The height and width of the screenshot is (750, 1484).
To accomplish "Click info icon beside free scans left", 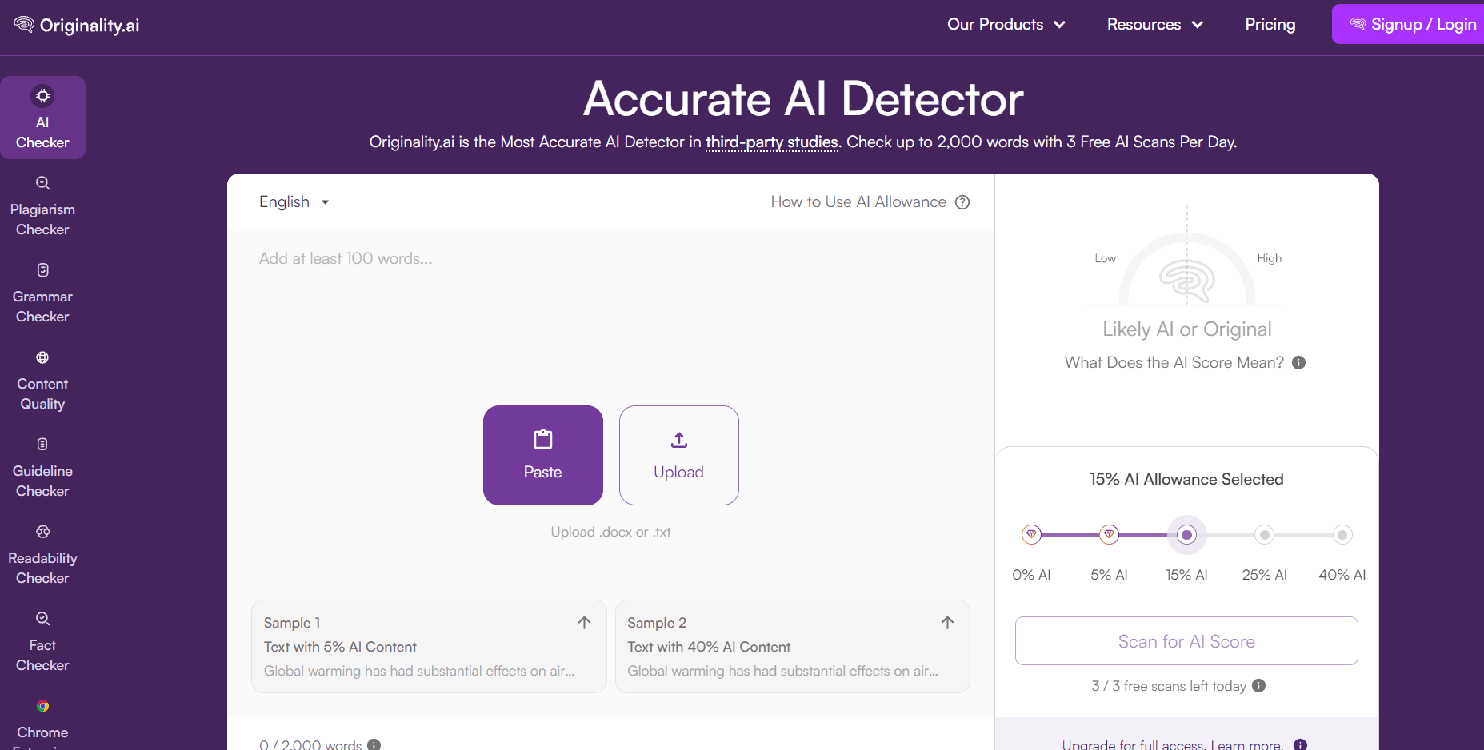I will [x=1259, y=686].
